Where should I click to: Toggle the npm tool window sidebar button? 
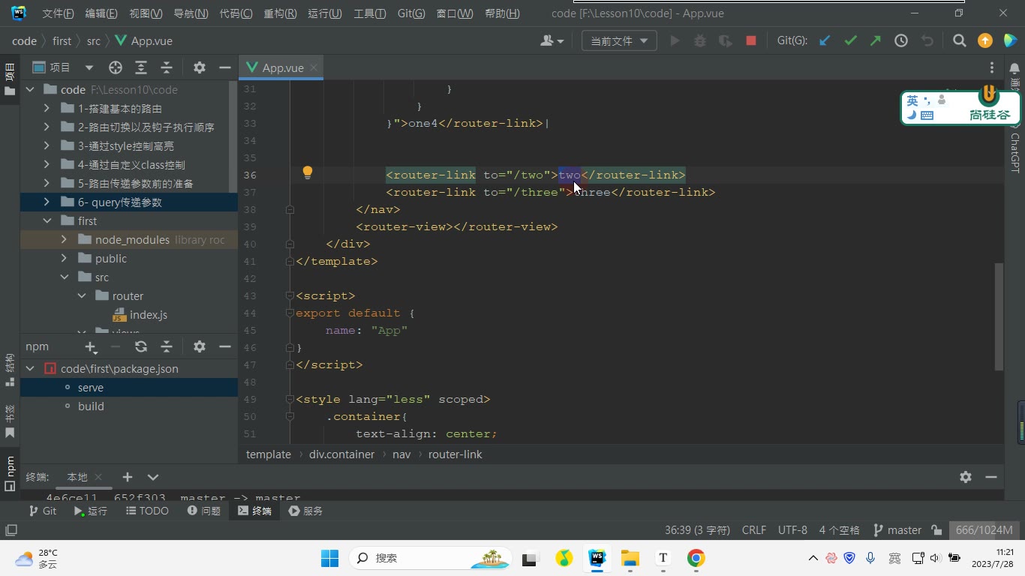pyautogui.click(x=10, y=472)
